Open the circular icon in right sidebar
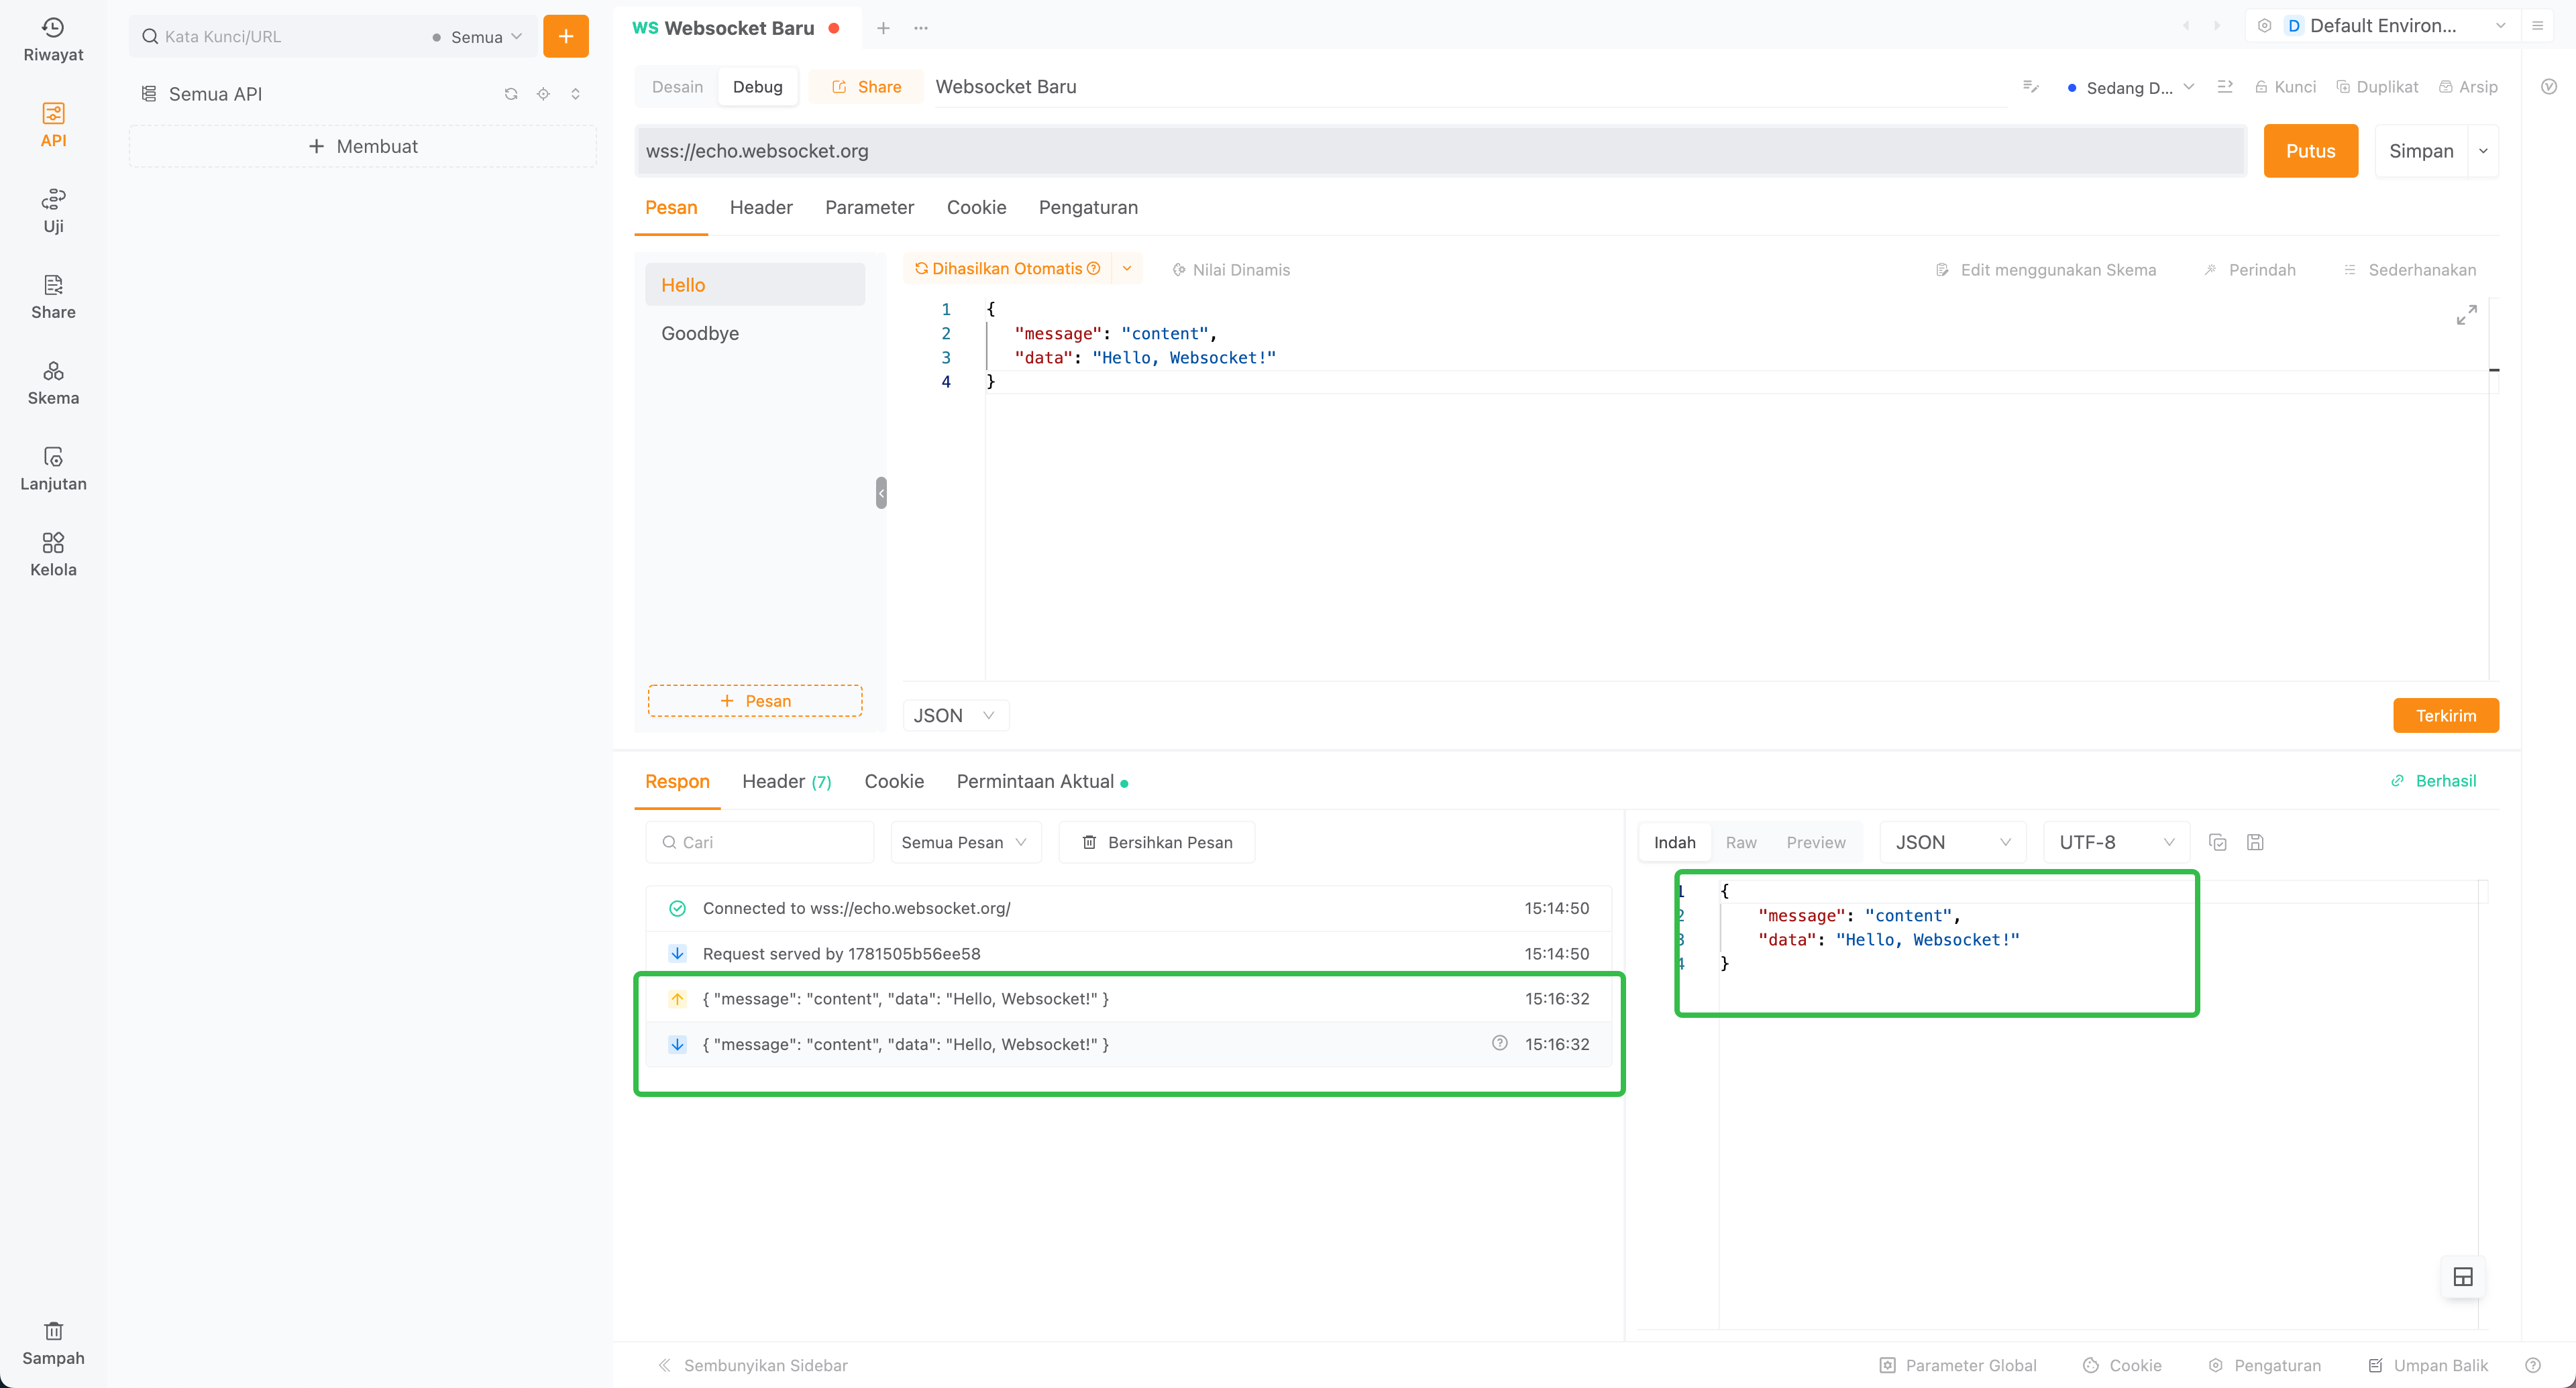The width and height of the screenshot is (2576, 1388). pyautogui.click(x=2549, y=87)
